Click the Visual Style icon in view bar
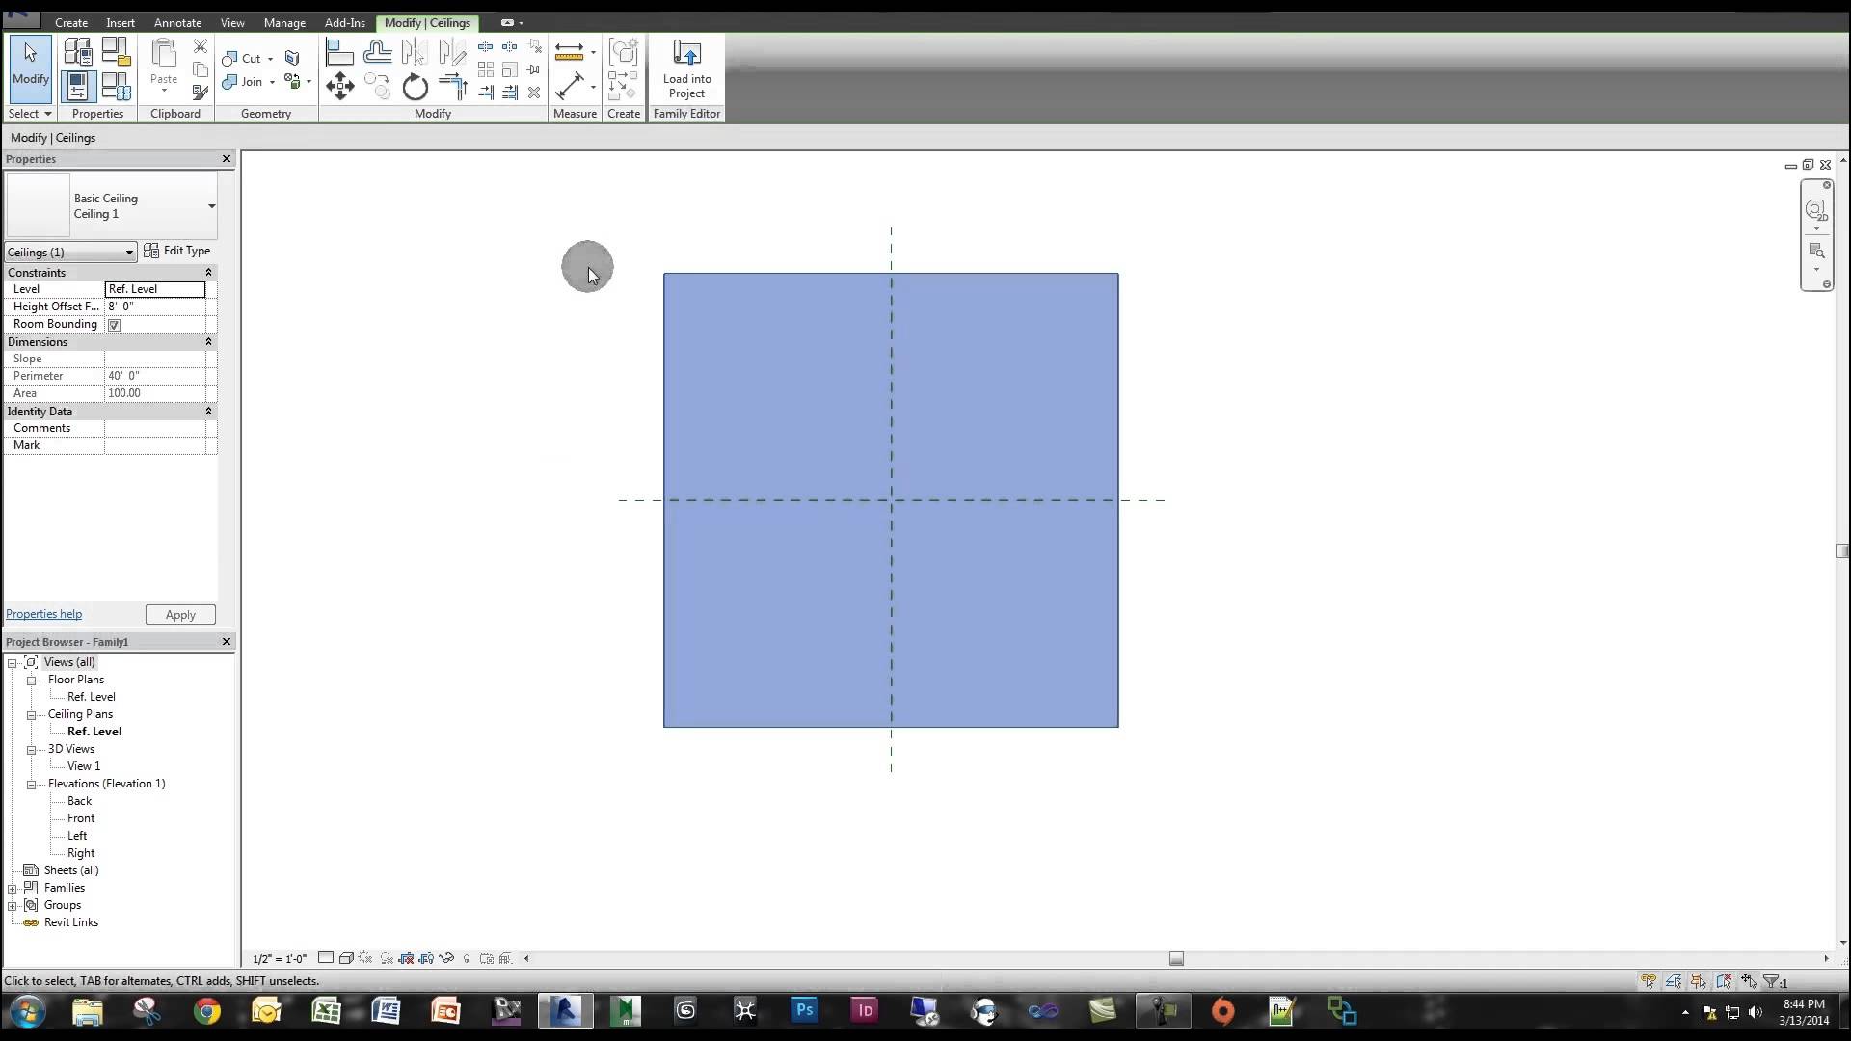 [x=346, y=958]
